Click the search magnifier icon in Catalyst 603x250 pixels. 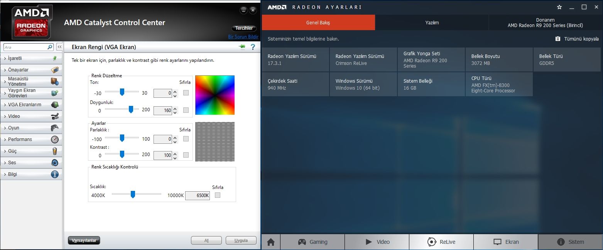coord(50,47)
